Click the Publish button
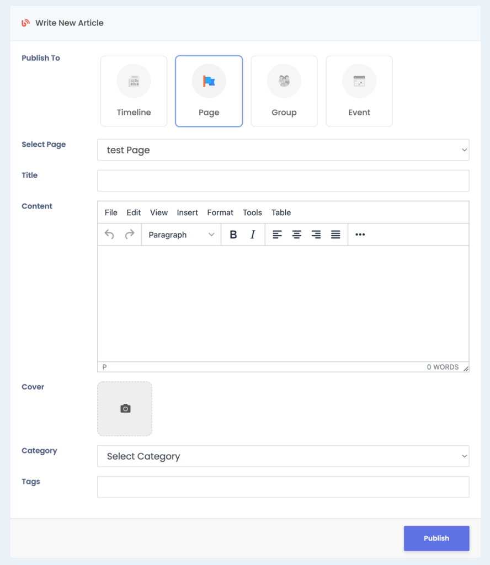Screen dimensions: 490x565 [436, 539]
